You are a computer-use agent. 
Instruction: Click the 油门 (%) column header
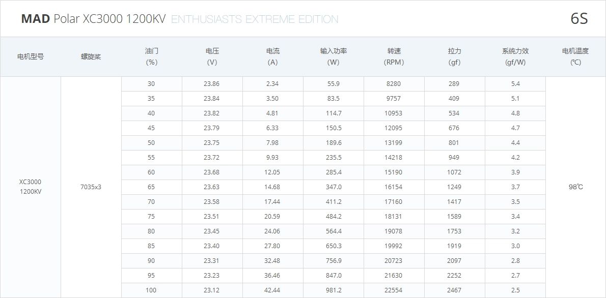(x=152, y=57)
